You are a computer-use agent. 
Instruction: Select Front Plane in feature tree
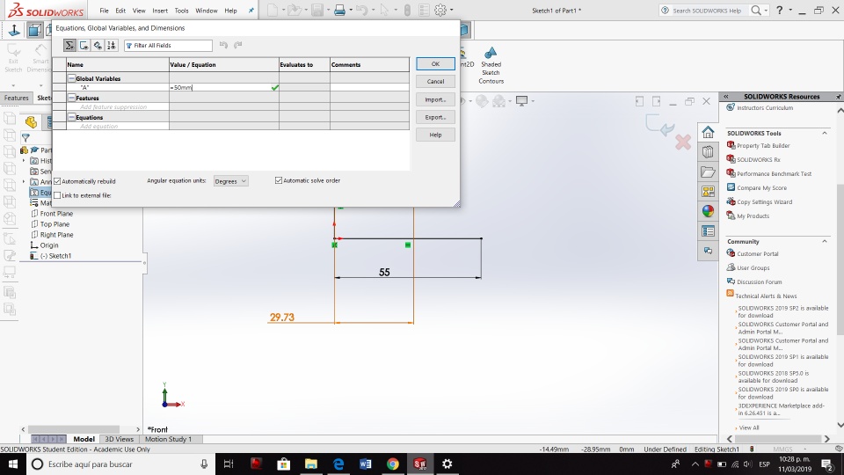click(56, 213)
